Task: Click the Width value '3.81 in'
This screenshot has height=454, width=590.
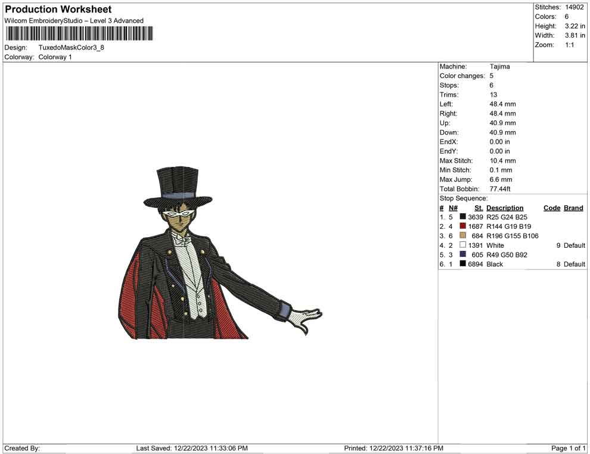Action: 575,35
